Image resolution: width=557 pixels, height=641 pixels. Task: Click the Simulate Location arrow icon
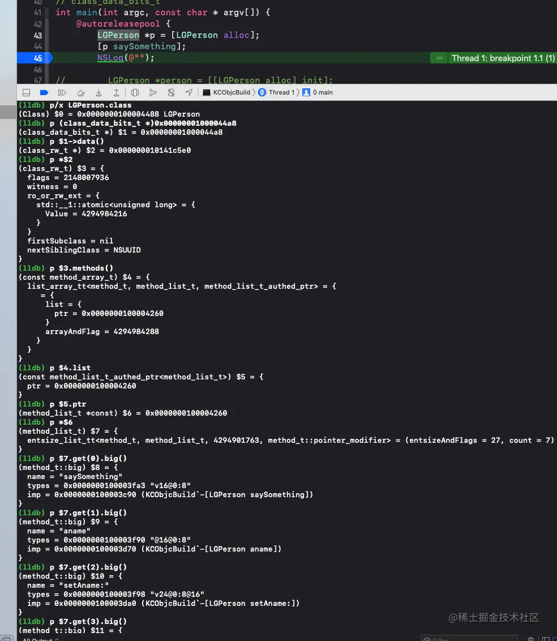tap(189, 92)
